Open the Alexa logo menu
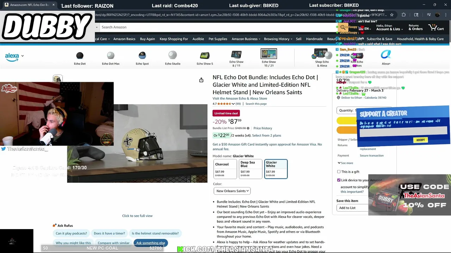451x253 pixels. pos(14,57)
